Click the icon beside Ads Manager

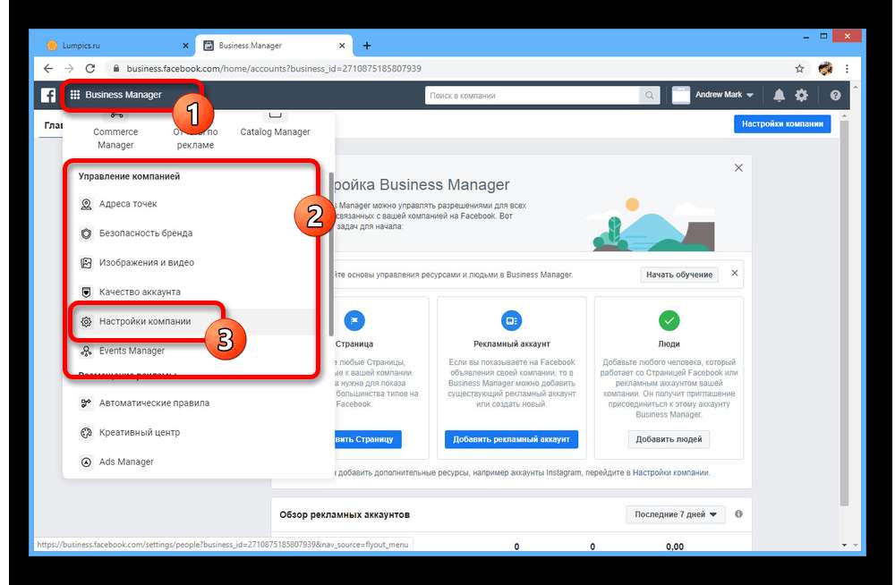[x=86, y=462]
